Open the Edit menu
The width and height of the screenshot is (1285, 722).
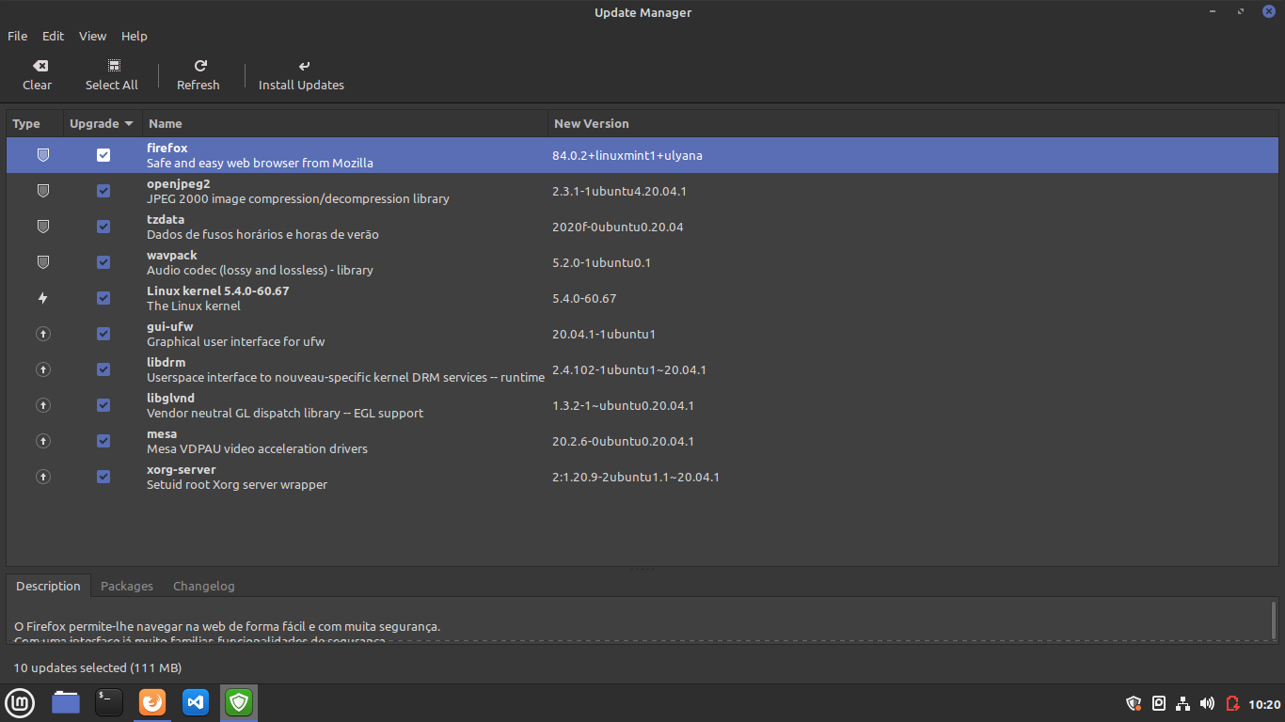pyautogui.click(x=53, y=36)
